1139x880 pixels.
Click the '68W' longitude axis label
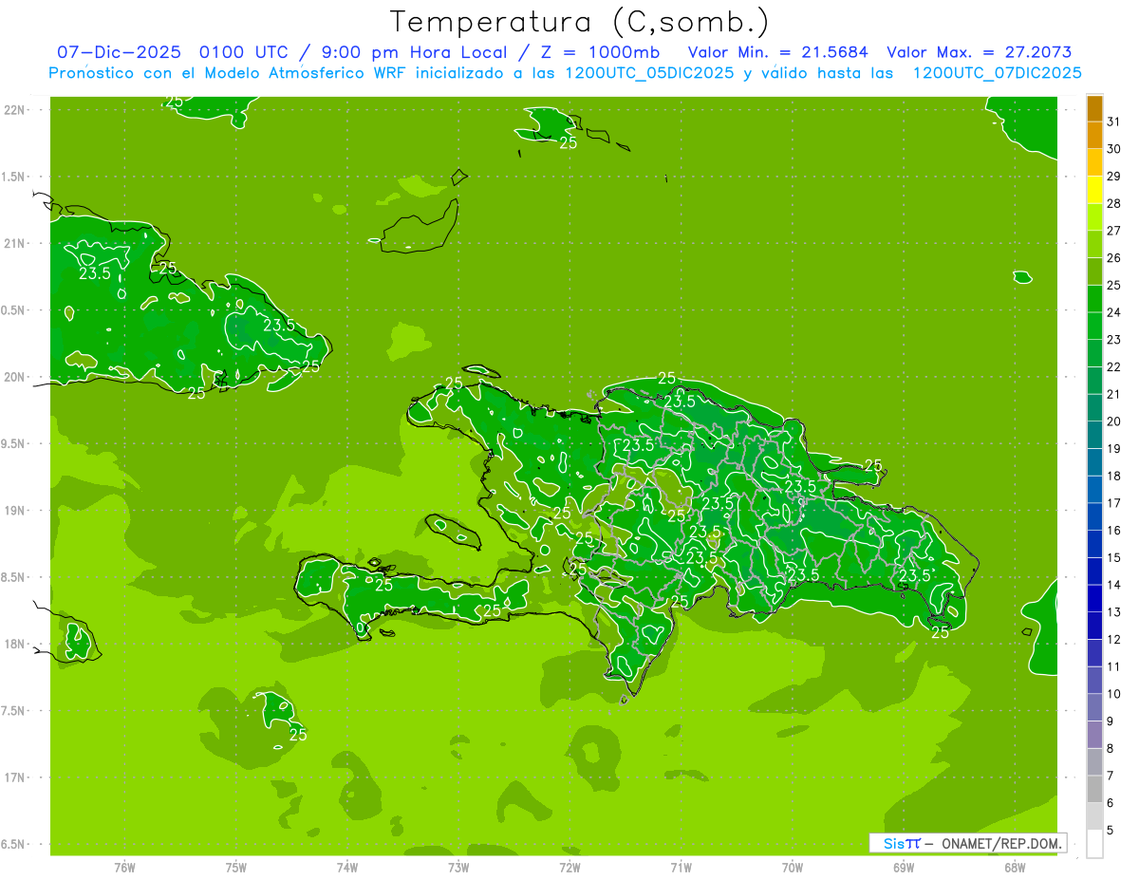pyautogui.click(x=1015, y=867)
